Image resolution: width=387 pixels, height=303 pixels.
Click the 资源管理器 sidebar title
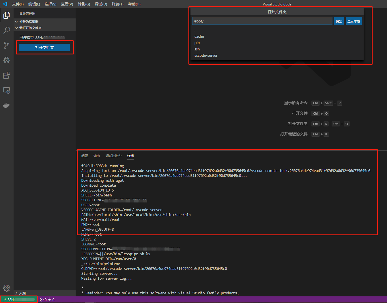tap(27, 14)
